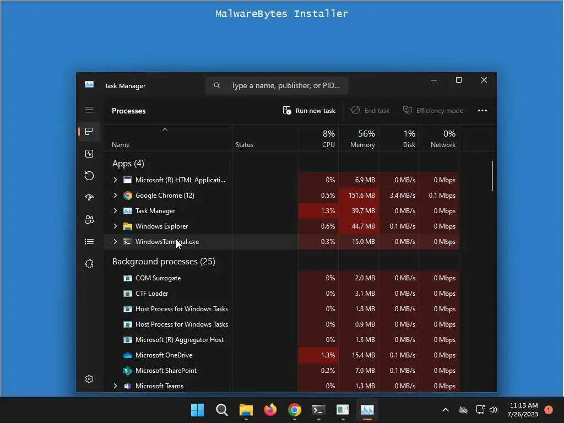
Task: Open the Windows Start menu
Action: [198, 410]
